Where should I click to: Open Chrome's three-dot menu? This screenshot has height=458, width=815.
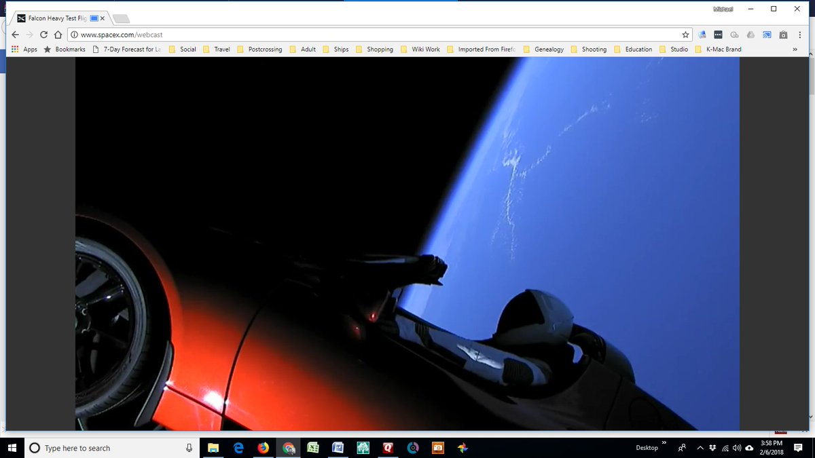(799, 35)
